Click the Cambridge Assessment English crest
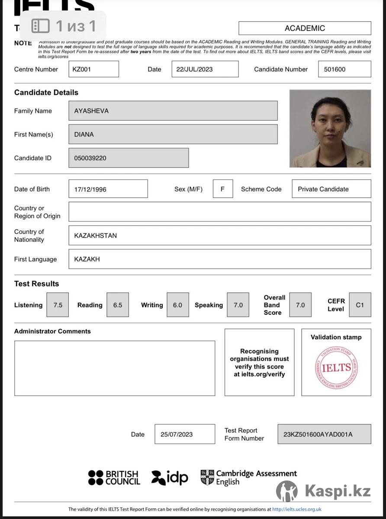The image size is (386, 519). point(207,477)
